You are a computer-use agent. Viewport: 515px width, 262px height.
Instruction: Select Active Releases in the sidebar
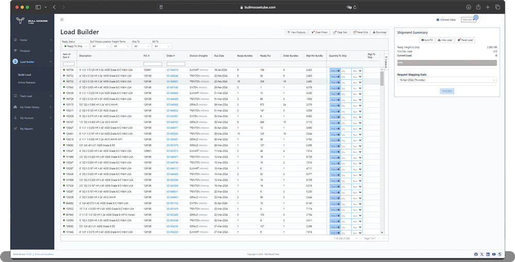[27, 82]
